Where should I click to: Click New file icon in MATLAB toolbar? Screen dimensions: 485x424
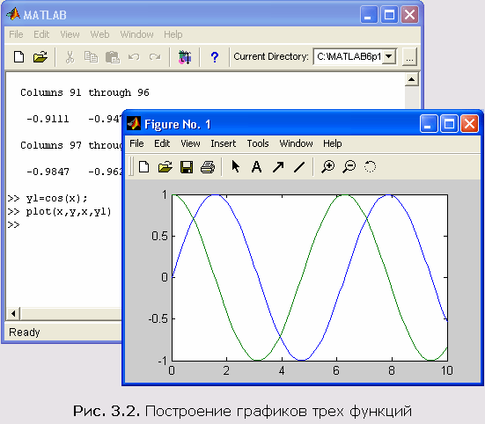(18, 57)
